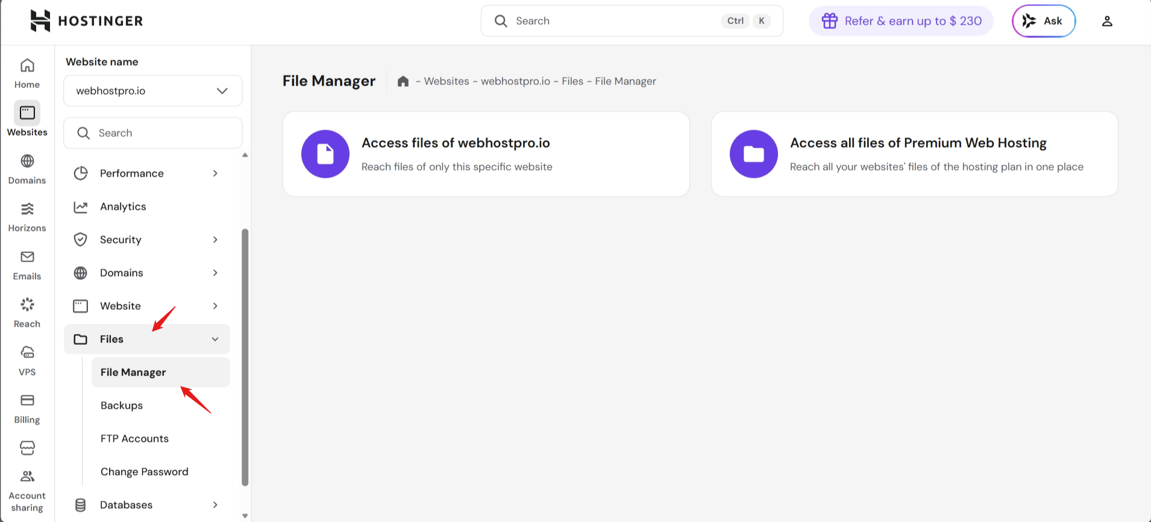Screen dimensions: 1151x522
Task: Expand the Performance menu chevron
Action: tap(215, 174)
